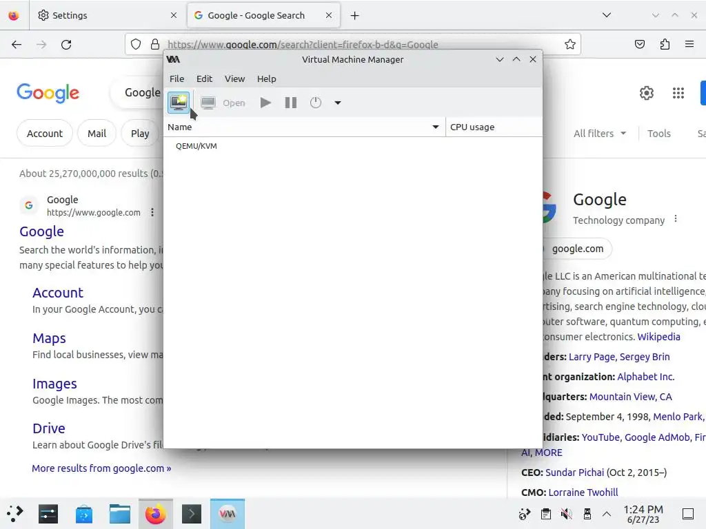
Task: Open the Images sitelink
Action: coord(54,384)
